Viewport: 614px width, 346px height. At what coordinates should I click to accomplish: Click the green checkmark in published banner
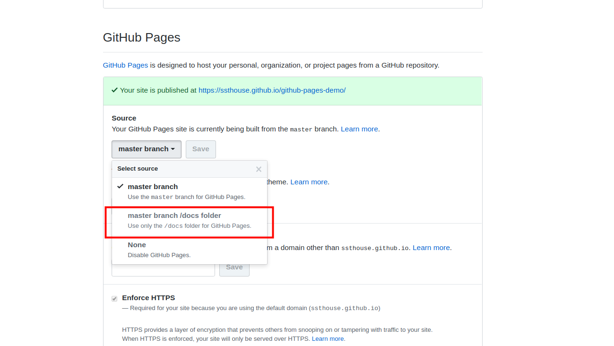point(114,90)
